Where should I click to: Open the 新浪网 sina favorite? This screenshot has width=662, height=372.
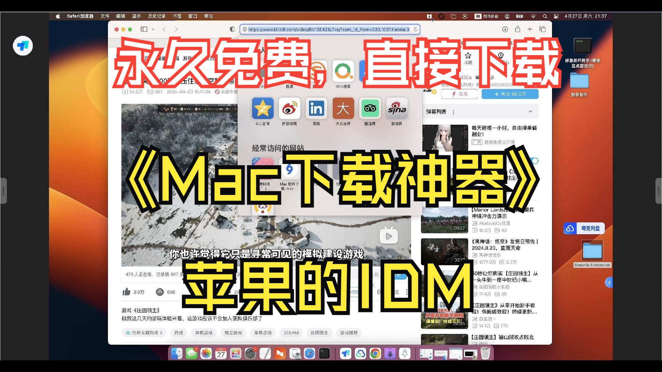pyautogui.click(x=397, y=112)
